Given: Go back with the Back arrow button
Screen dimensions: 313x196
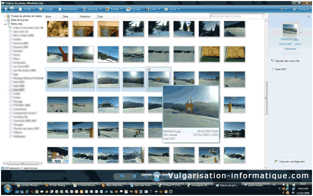Looking at the screenshot, I should tap(6, 9).
